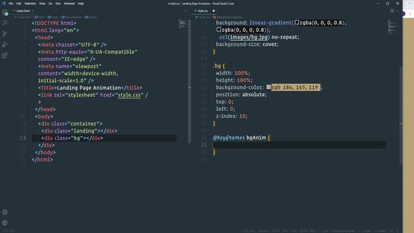
Task: Open the File menu
Action: click(11, 3)
